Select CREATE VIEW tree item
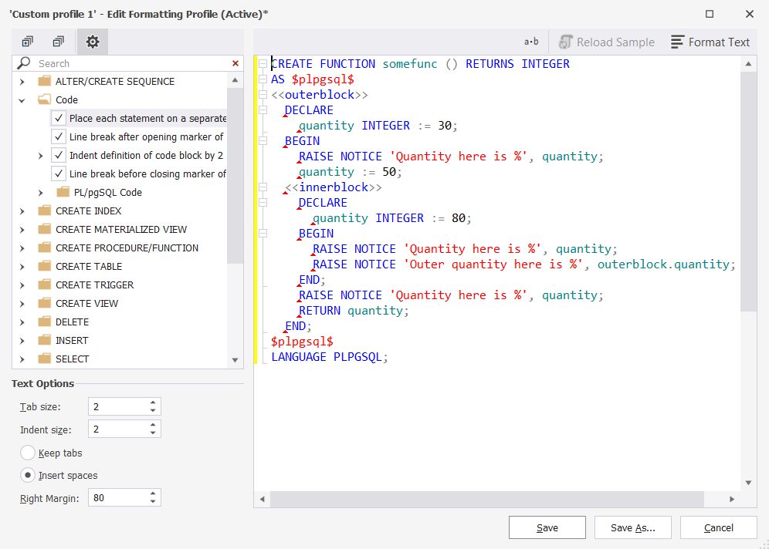 tap(86, 303)
